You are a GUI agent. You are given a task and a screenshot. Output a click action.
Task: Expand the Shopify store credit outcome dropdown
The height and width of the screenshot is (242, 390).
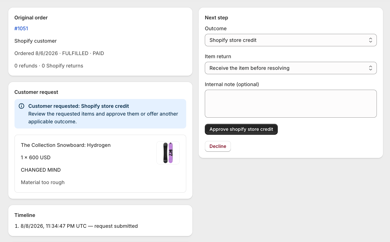[x=291, y=40]
